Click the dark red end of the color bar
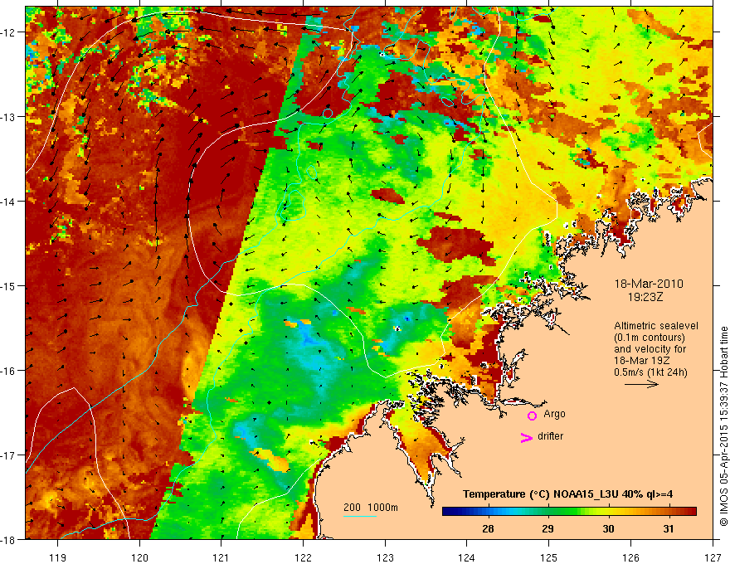This screenshot has height=564, width=730. click(x=691, y=512)
